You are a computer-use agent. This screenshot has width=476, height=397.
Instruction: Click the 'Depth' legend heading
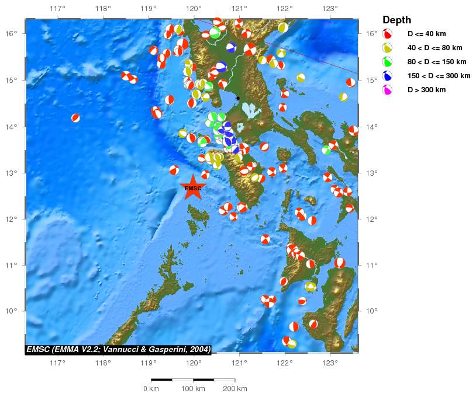396,20
